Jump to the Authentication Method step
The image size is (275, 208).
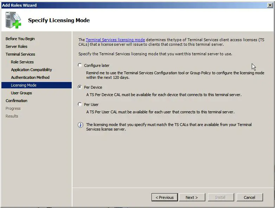point(30,77)
